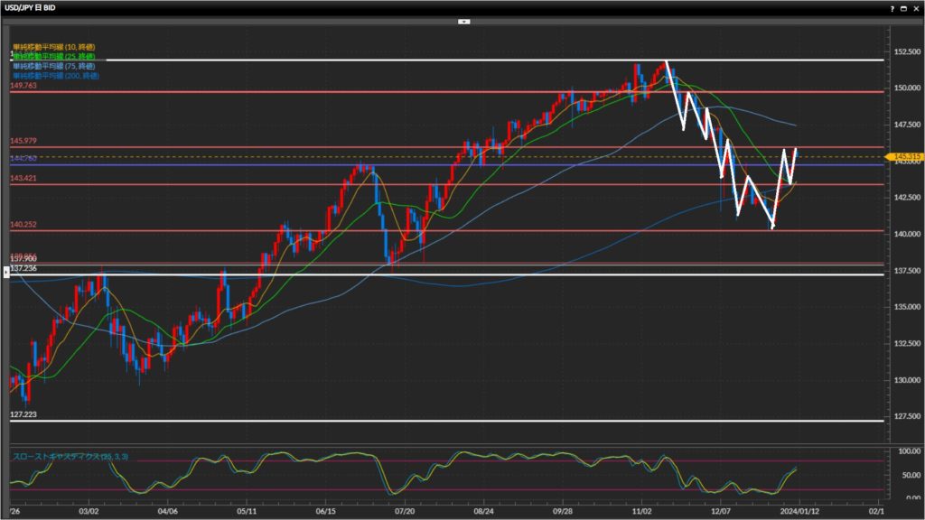Select the slow stochastics indicator label

(x=70, y=457)
